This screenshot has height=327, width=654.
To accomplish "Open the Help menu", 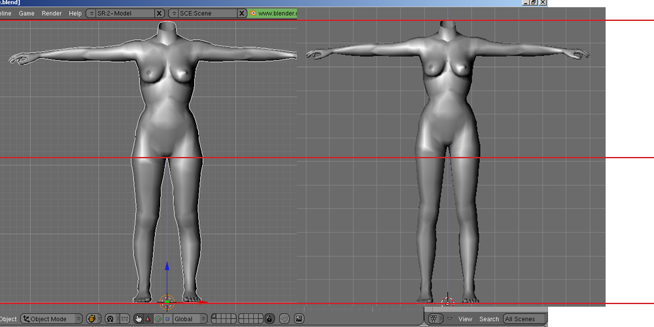I will [x=75, y=13].
